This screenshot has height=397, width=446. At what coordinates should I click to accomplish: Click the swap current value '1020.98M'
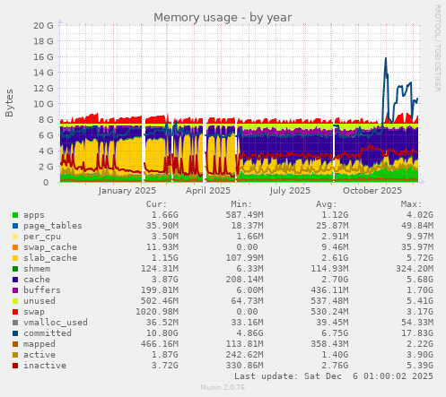[157, 312]
